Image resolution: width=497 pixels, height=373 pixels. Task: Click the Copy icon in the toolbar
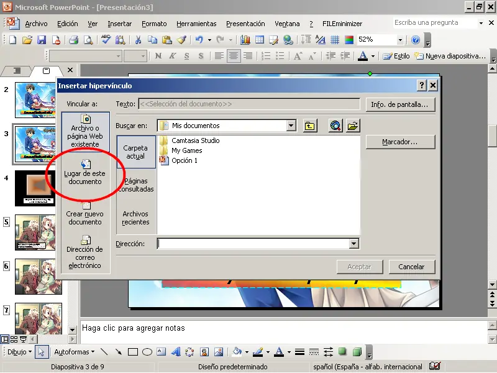(152, 40)
